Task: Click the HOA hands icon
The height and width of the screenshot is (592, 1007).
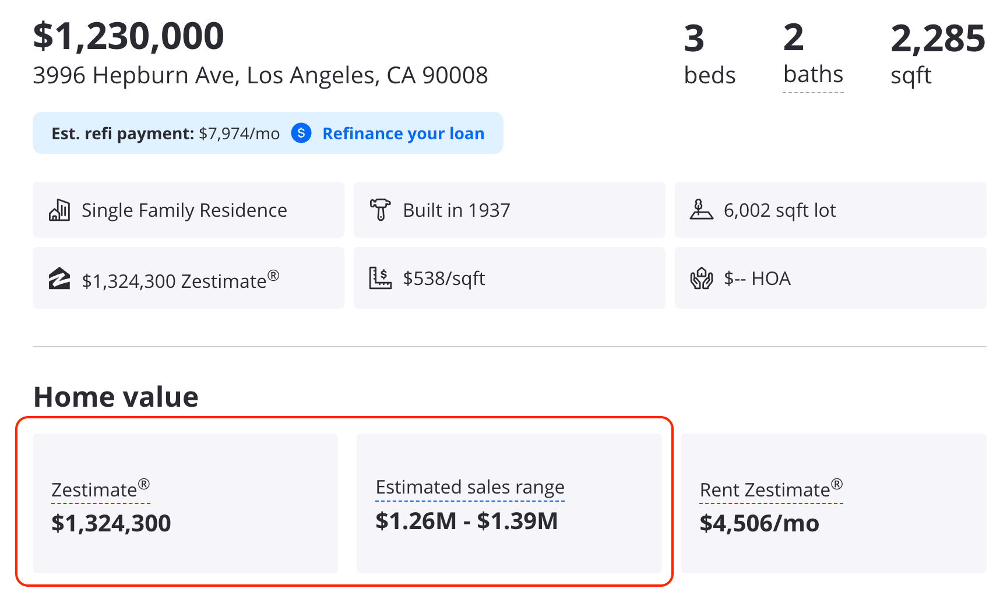Action: [701, 279]
